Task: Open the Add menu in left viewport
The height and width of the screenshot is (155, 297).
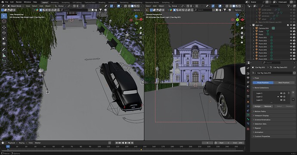Action: coord(41,6)
